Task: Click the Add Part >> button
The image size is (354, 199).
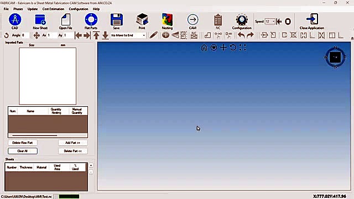Action: pyautogui.click(x=72, y=143)
